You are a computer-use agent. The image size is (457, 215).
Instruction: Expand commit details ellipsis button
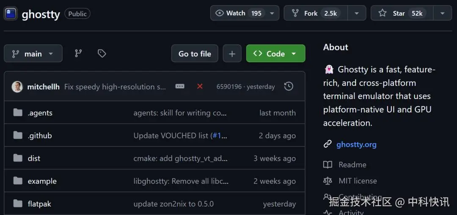tap(179, 86)
